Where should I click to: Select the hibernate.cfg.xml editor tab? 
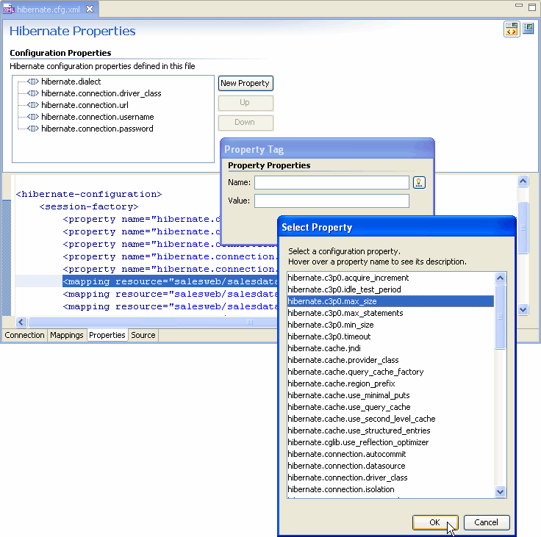49,10
